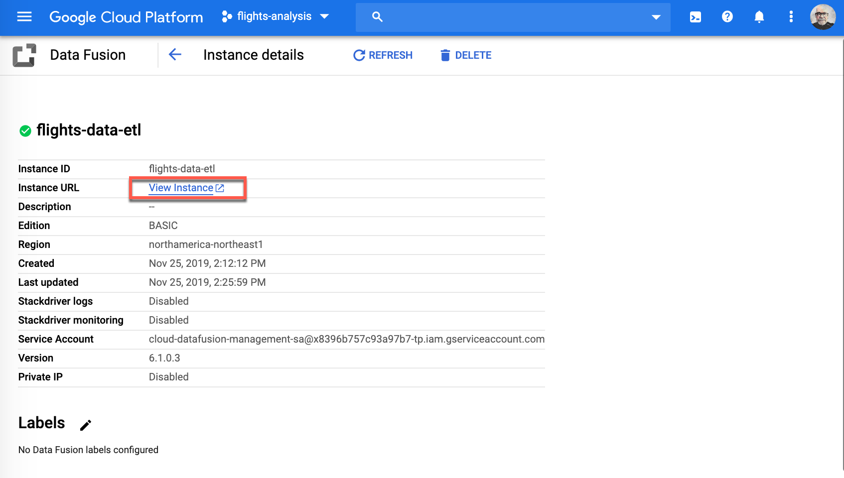Image resolution: width=844 pixels, height=478 pixels.
Task: Click the Google Cloud Platform title
Action: pos(126,17)
